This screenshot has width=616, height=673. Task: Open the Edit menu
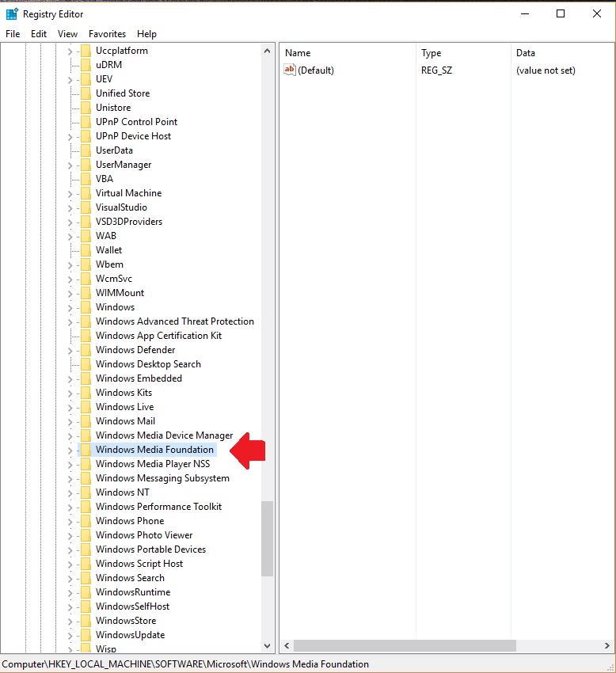39,34
